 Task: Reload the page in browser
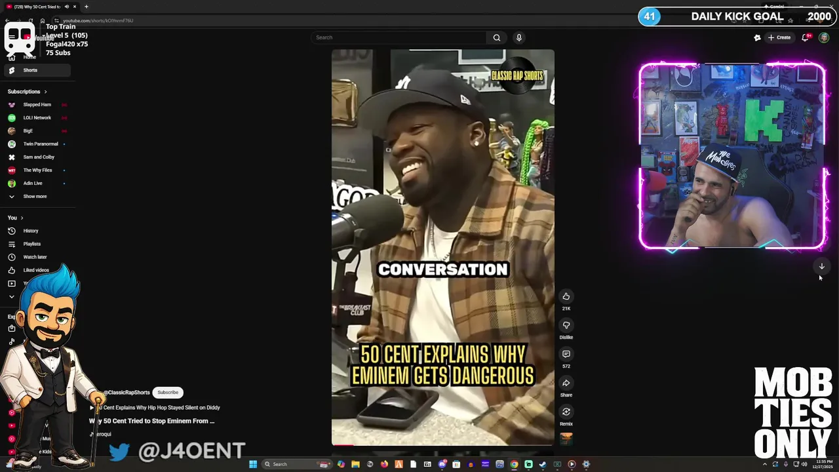click(31, 20)
